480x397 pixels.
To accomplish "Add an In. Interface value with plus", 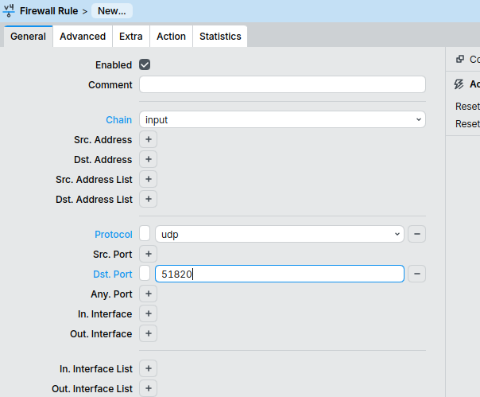I will tap(149, 313).
